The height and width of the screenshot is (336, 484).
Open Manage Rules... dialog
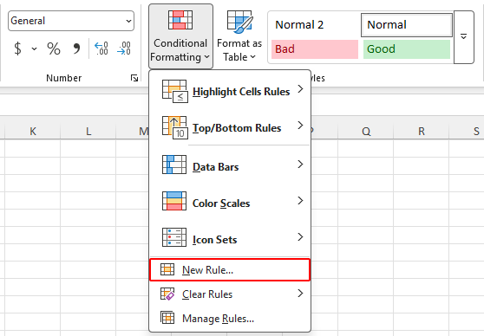coord(230,318)
